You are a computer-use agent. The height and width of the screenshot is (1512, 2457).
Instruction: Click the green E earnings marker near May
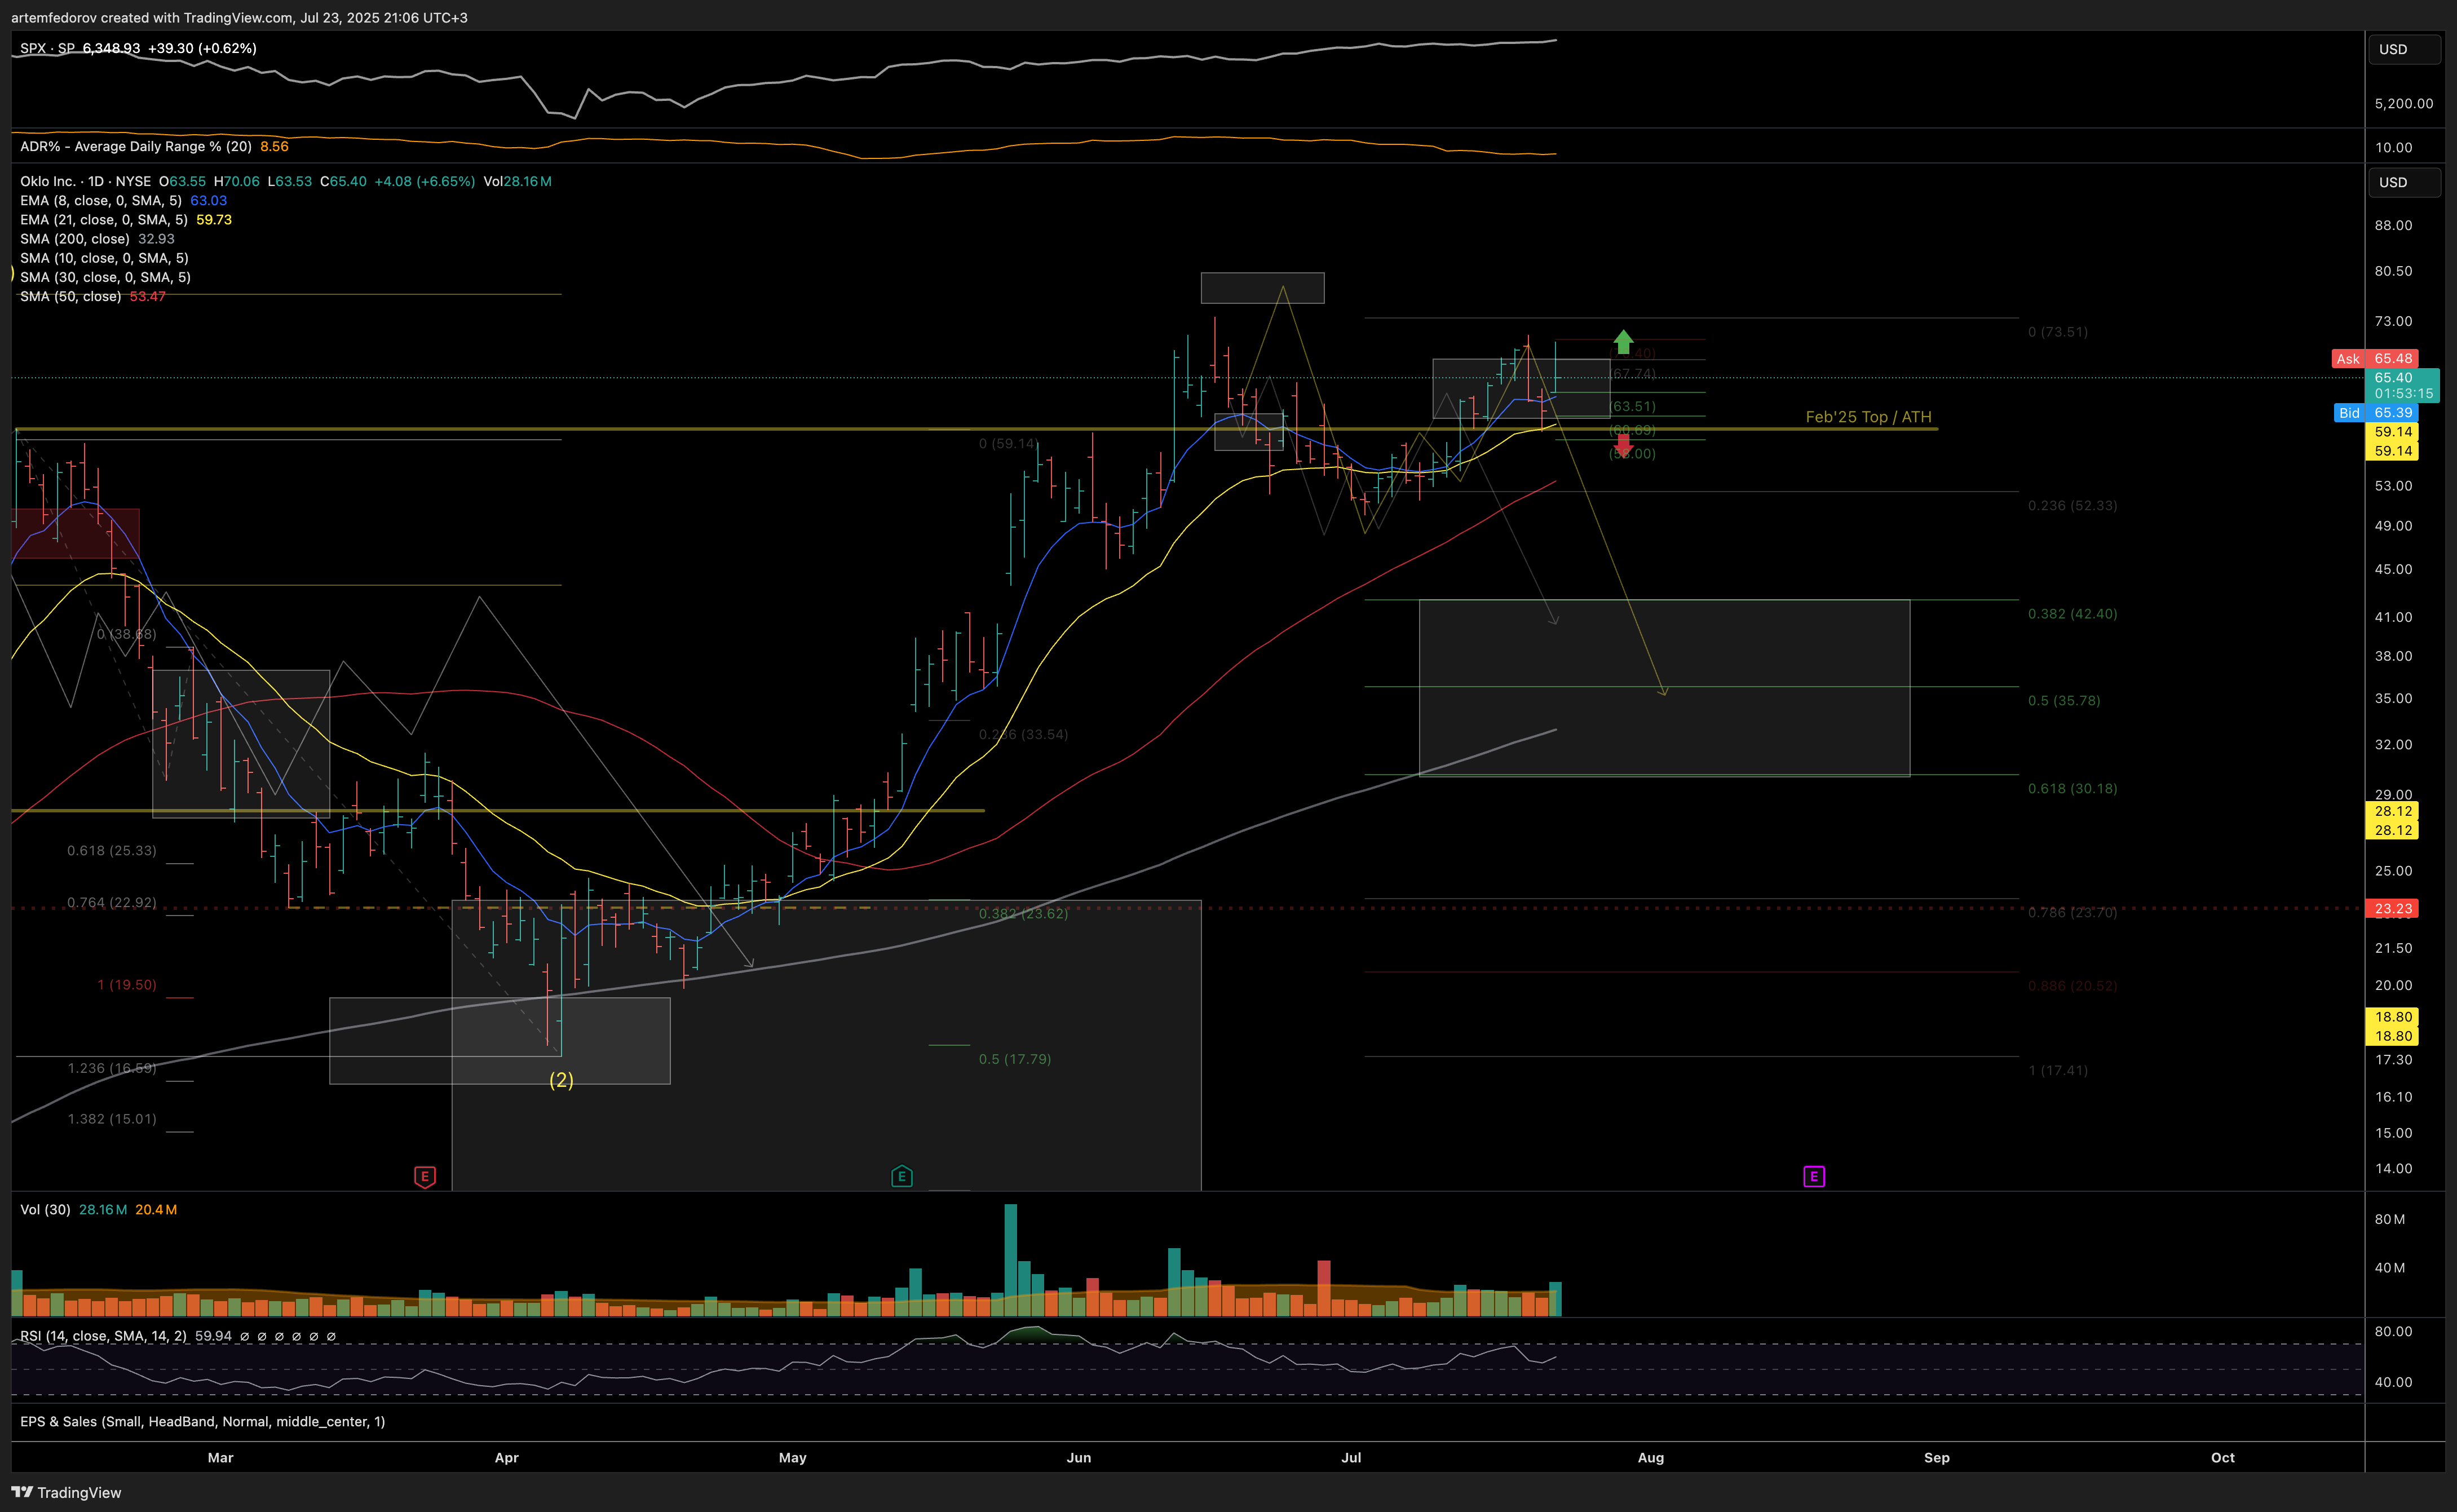point(901,1176)
